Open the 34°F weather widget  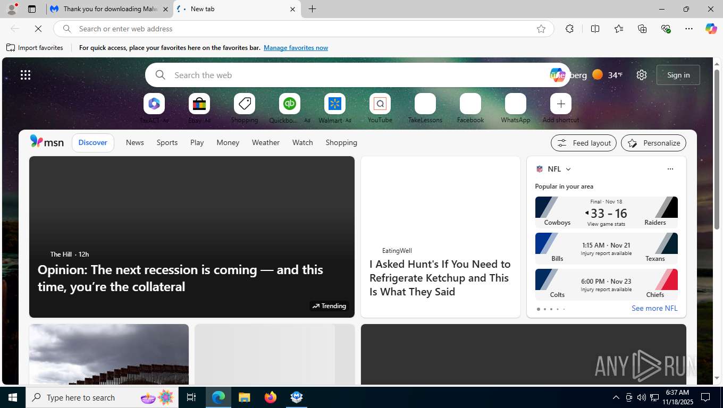coord(608,75)
